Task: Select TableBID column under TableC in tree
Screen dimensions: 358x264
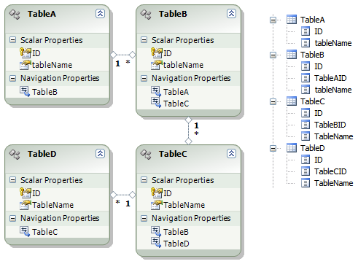Action: tap(330, 125)
